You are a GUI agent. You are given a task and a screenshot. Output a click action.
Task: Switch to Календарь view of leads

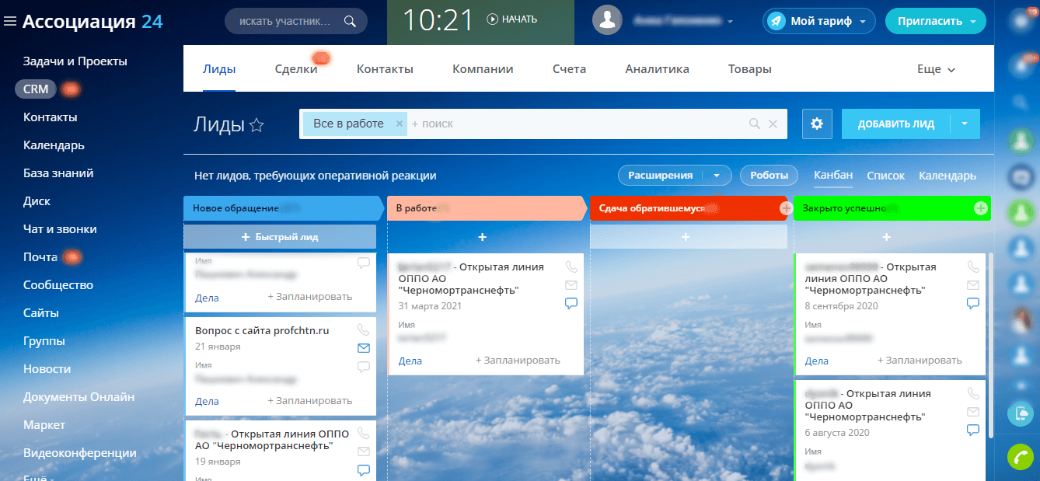coord(948,176)
